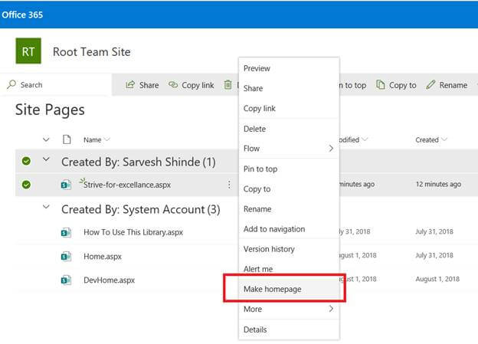Click the Share toolbar button label
Image resolution: width=478 pixels, height=344 pixels.
tap(149, 85)
